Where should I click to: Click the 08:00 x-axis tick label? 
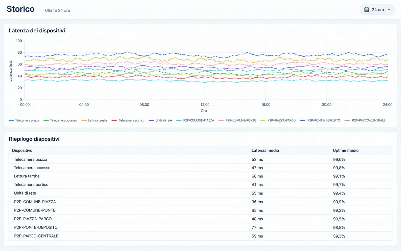pyautogui.click(x=144, y=105)
